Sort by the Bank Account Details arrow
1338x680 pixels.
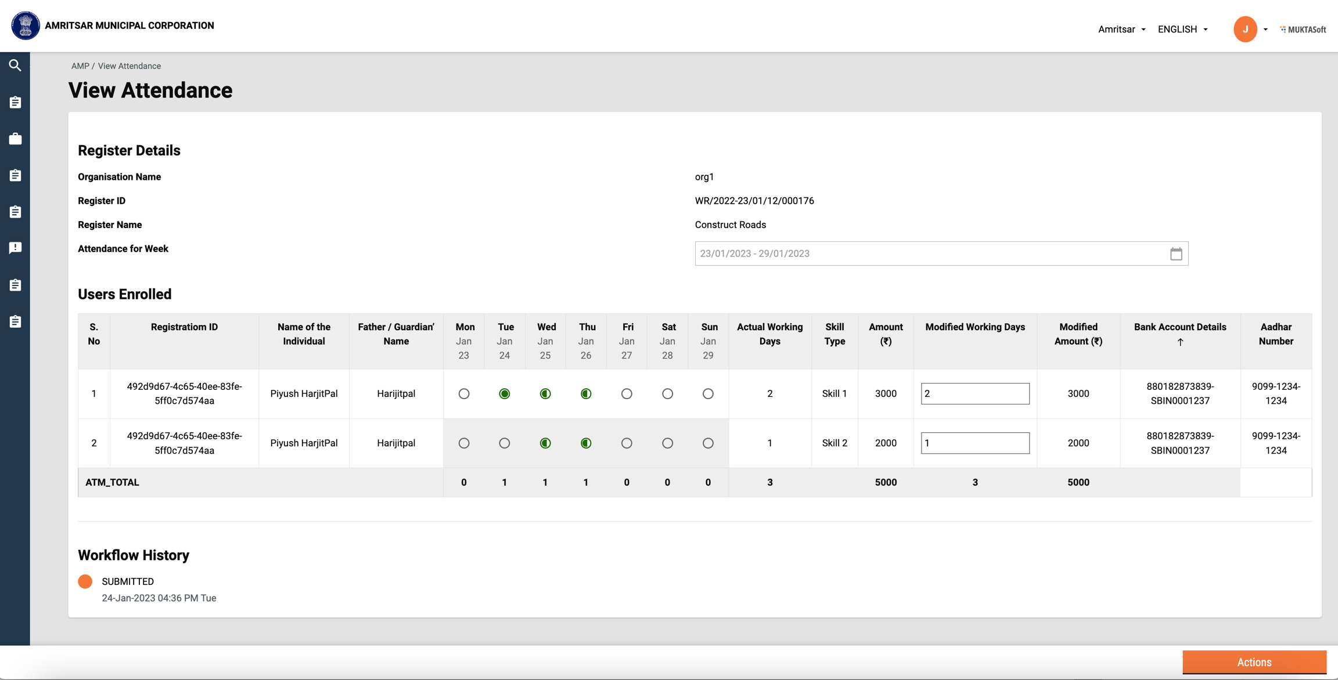tap(1180, 342)
